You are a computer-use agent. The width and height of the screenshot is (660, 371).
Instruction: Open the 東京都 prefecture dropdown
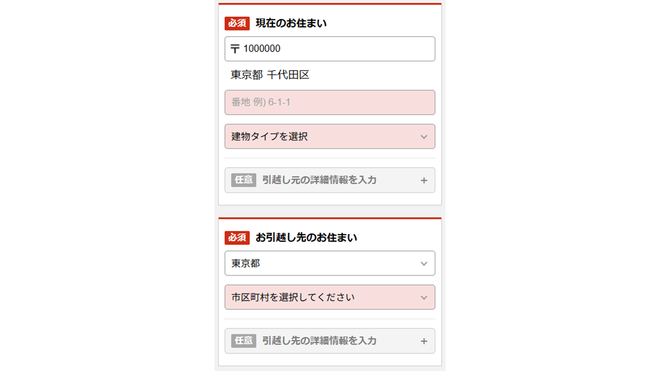point(330,263)
